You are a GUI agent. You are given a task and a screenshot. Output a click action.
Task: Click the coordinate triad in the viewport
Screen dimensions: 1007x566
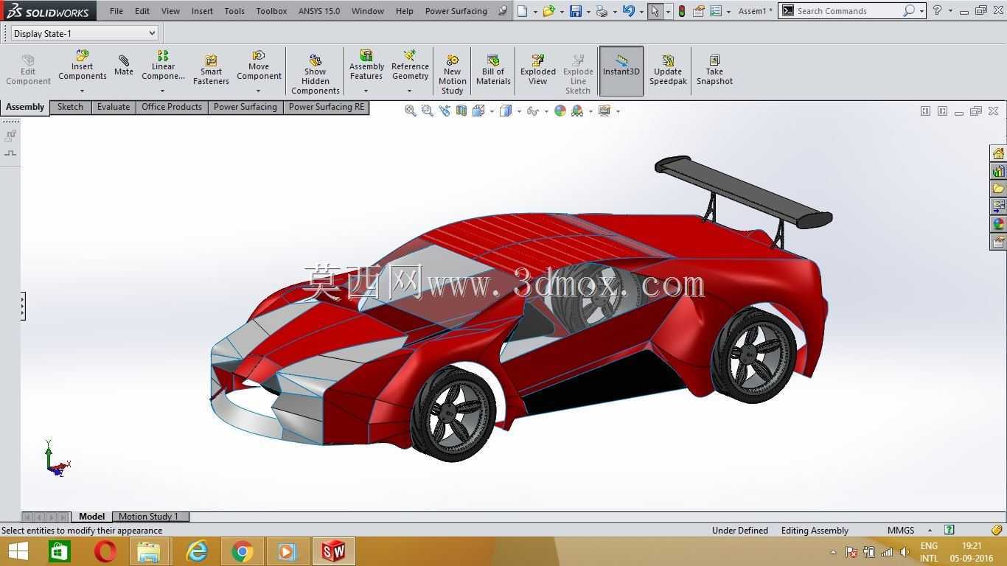[x=56, y=458]
